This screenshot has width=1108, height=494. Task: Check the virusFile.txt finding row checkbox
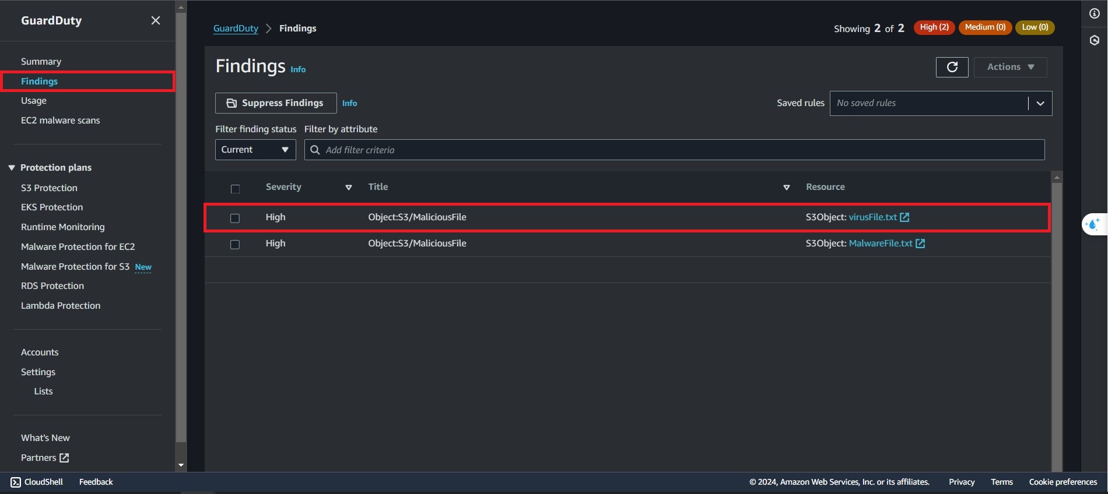(x=235, y=218)
